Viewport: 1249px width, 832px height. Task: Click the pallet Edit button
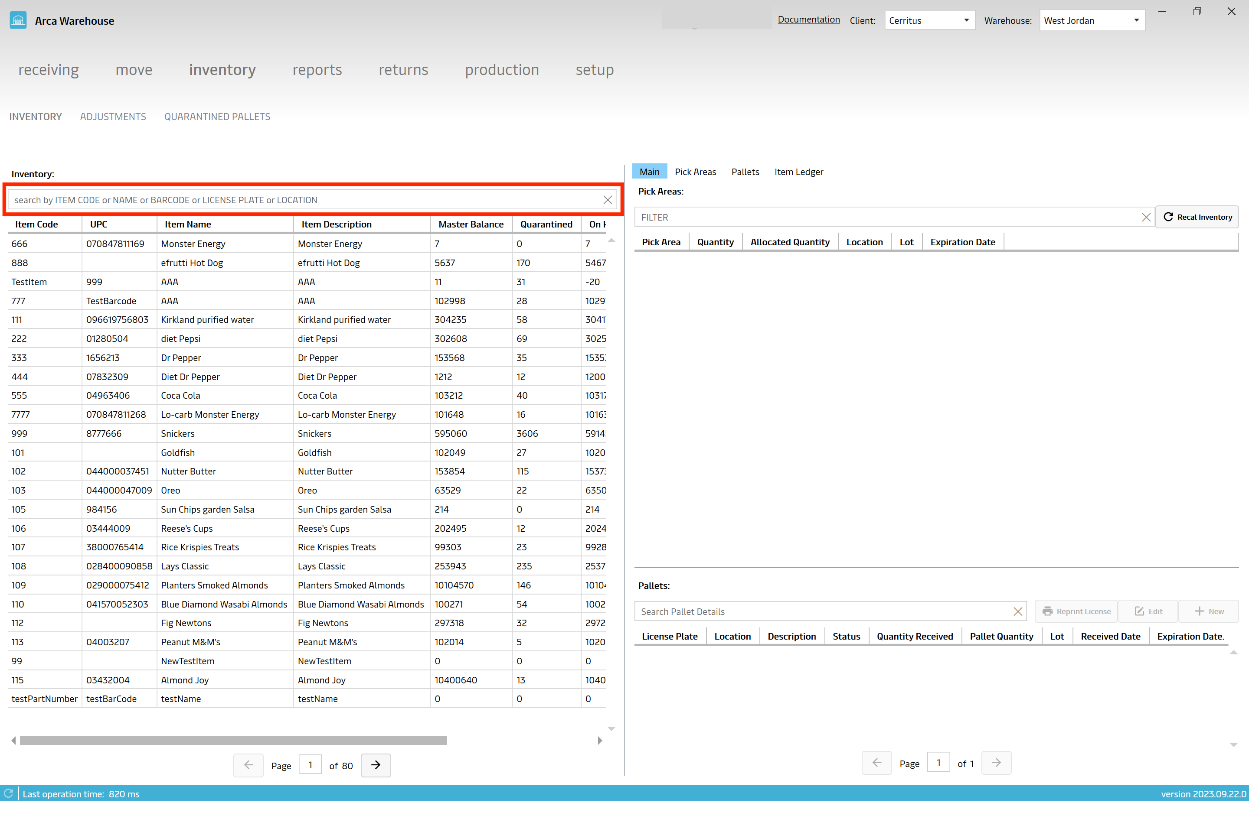tap(1148, 611)
